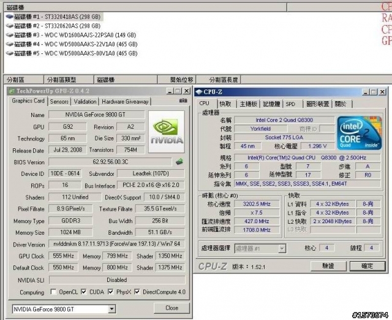Screen dimensions: 392x320
Task: Click Bandwidth value 51.1 GB/s
Action: [160, 232]
